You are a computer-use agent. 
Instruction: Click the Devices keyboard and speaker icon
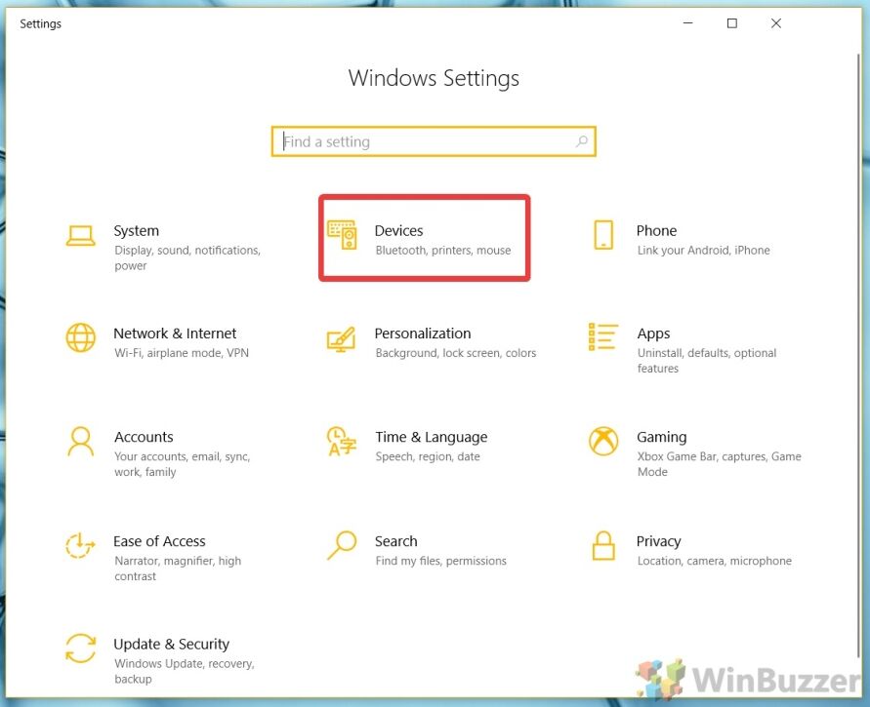pyautogui.click(x=342, y=235)
